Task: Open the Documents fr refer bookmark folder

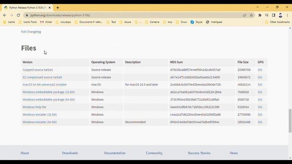Action: point(89,22)
